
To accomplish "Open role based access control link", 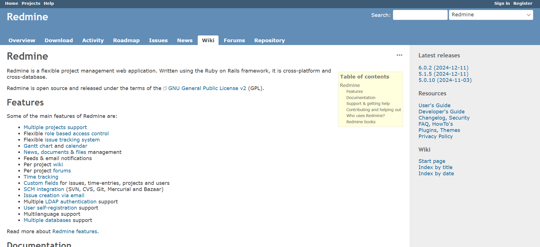I will (76, 134).
